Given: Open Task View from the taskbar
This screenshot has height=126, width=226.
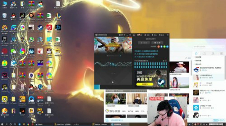Looking at the screenshot, I should pyautogui.click(x=15, y=124).
